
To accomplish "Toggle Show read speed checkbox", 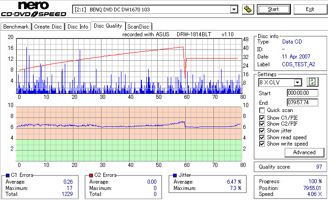I will pos(262,137).
